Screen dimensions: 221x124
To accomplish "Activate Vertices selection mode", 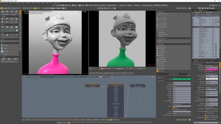I will pos(68,6).
